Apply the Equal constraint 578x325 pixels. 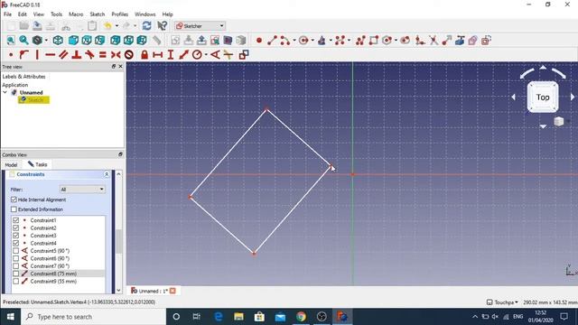(102, 55)
